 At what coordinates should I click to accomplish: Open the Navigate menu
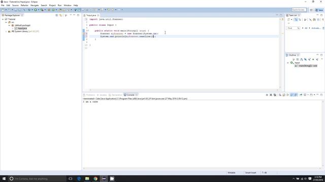[35, 6]
